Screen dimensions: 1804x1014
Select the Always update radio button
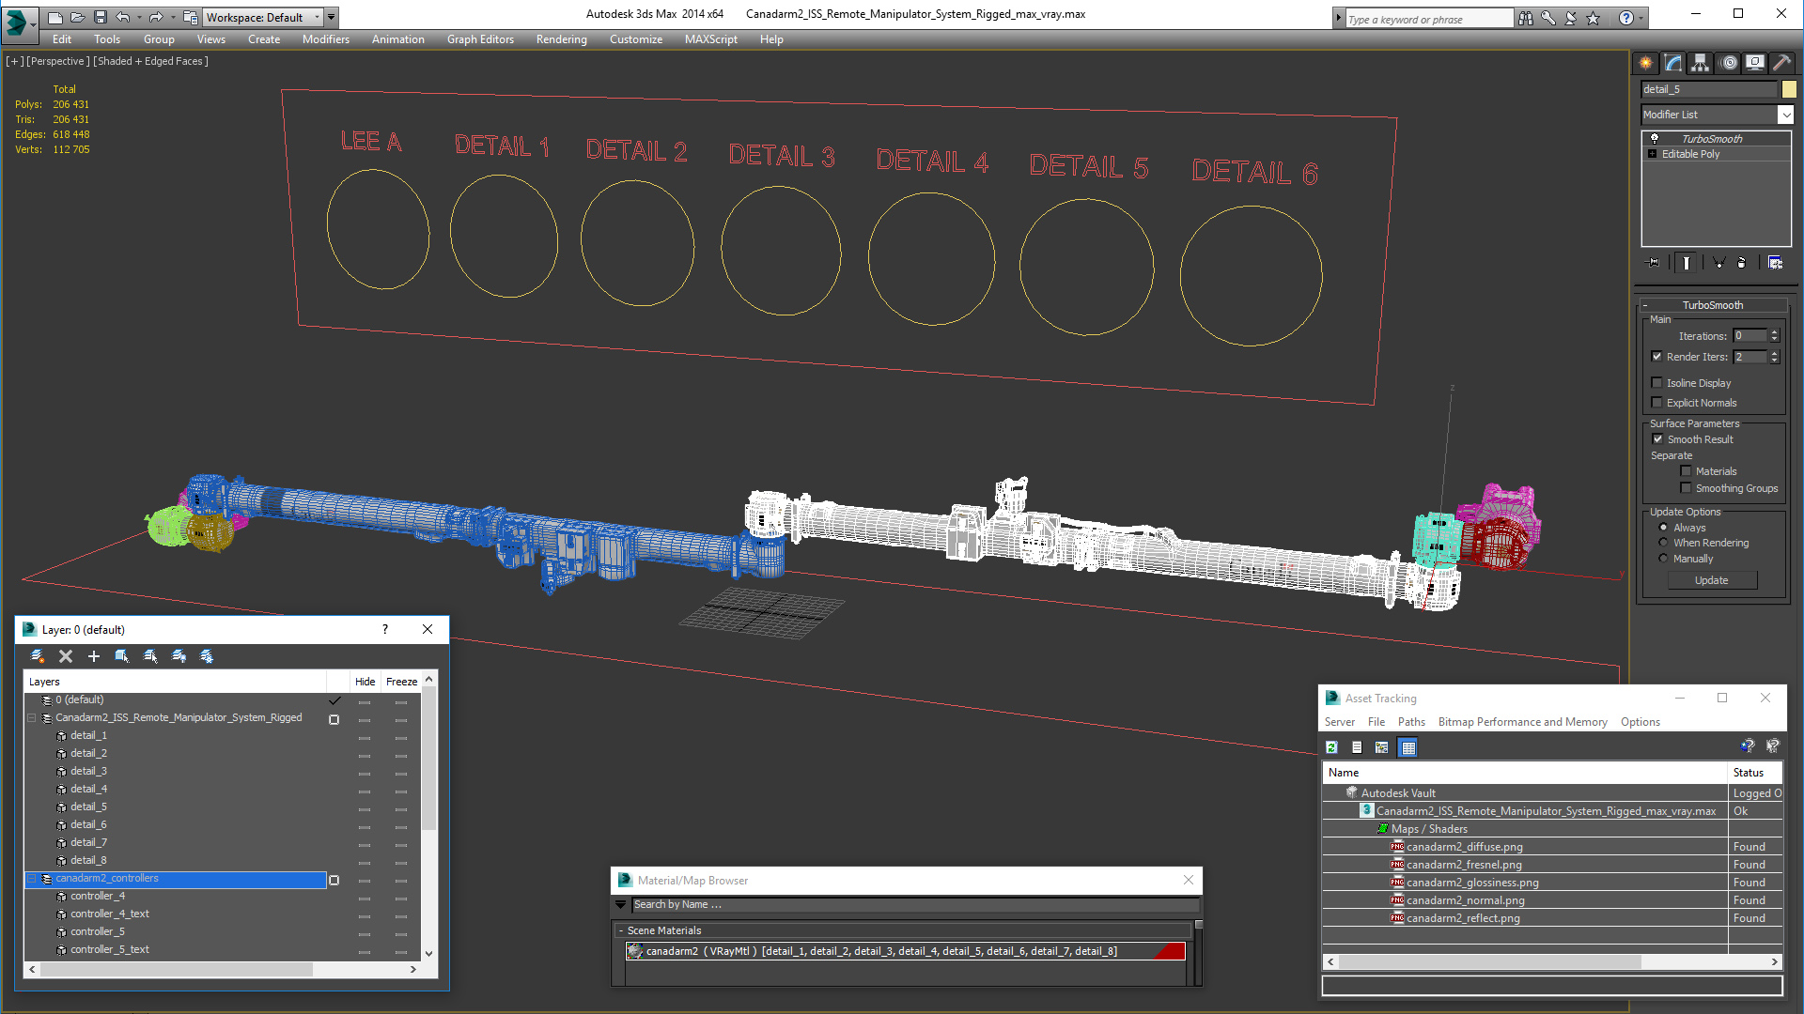tap(1663, 528)
